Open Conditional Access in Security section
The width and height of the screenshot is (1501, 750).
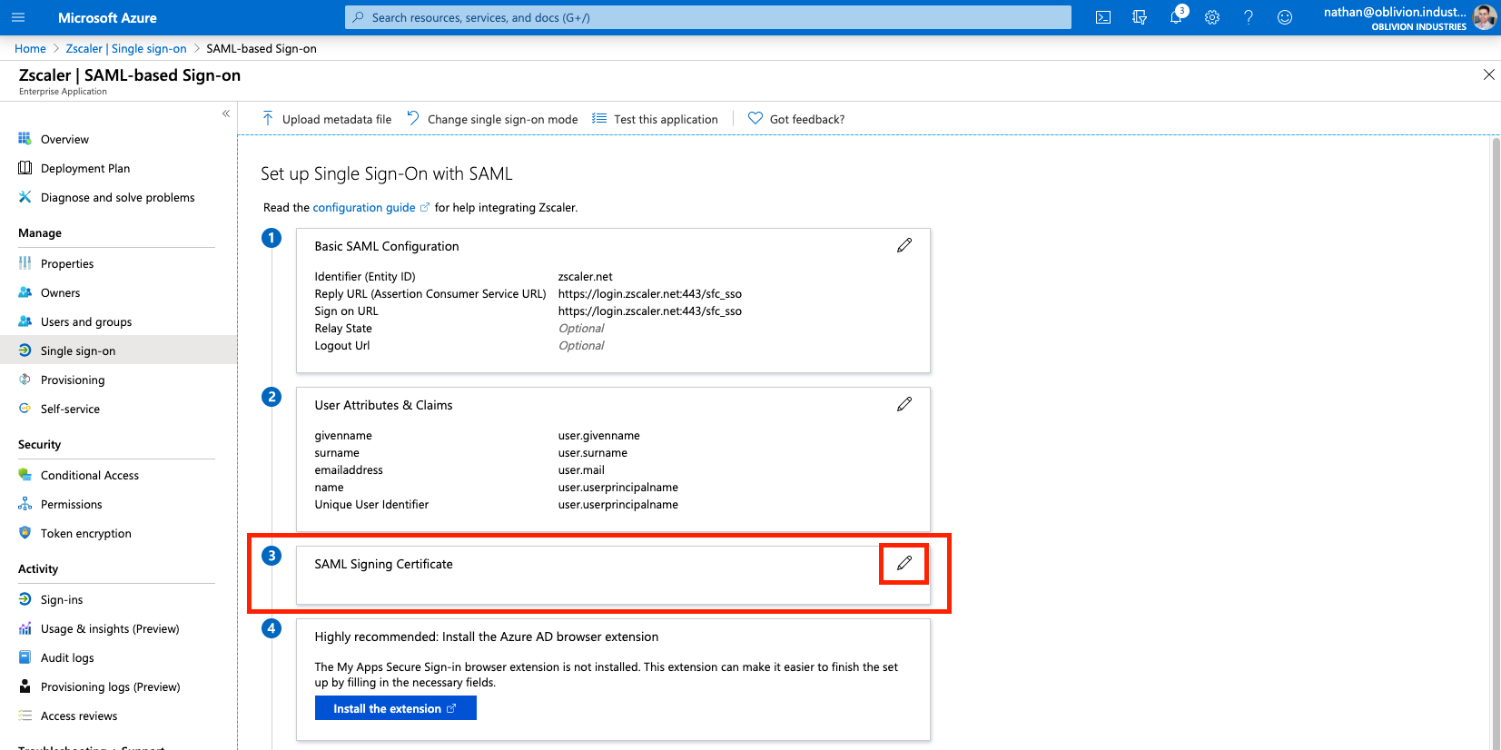pyautogui.click(x=90, y=475)
